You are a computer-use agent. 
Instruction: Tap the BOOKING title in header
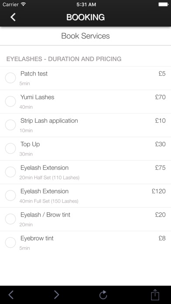click(85, 17)
